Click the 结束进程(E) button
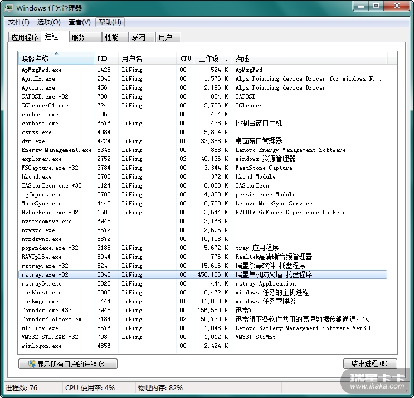414x398 pixels. point(370,363)
